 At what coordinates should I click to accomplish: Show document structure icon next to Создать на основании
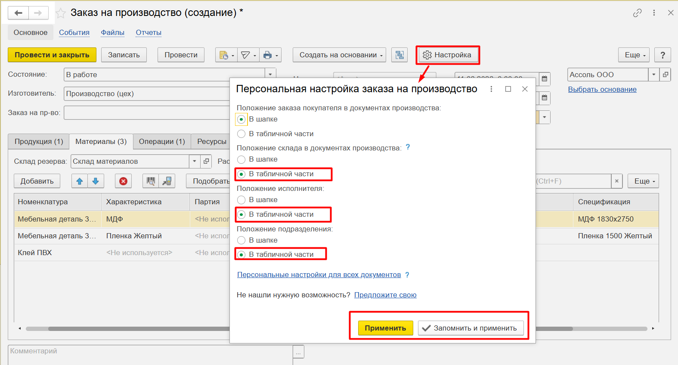[x=400, y=55]
